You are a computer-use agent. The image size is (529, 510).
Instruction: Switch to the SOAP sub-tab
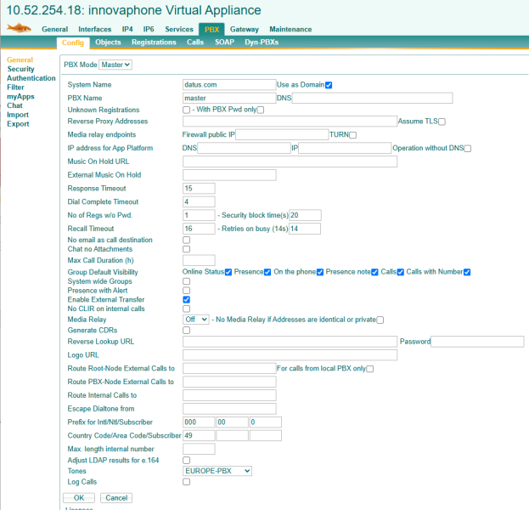pyautogui.click(x=225, y=42)
